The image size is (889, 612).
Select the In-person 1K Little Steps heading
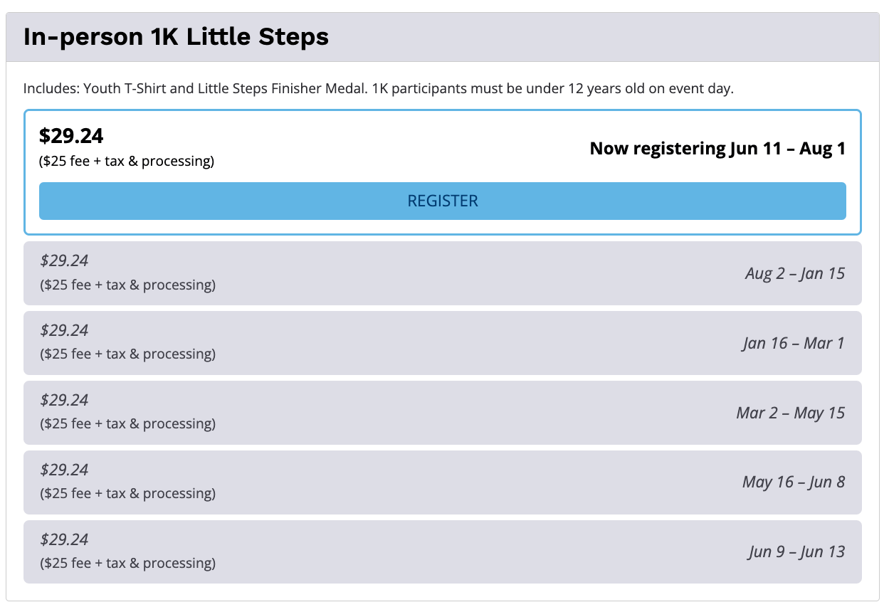[x=176, y=36]
